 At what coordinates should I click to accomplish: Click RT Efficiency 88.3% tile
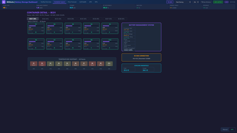coord(118,7)
